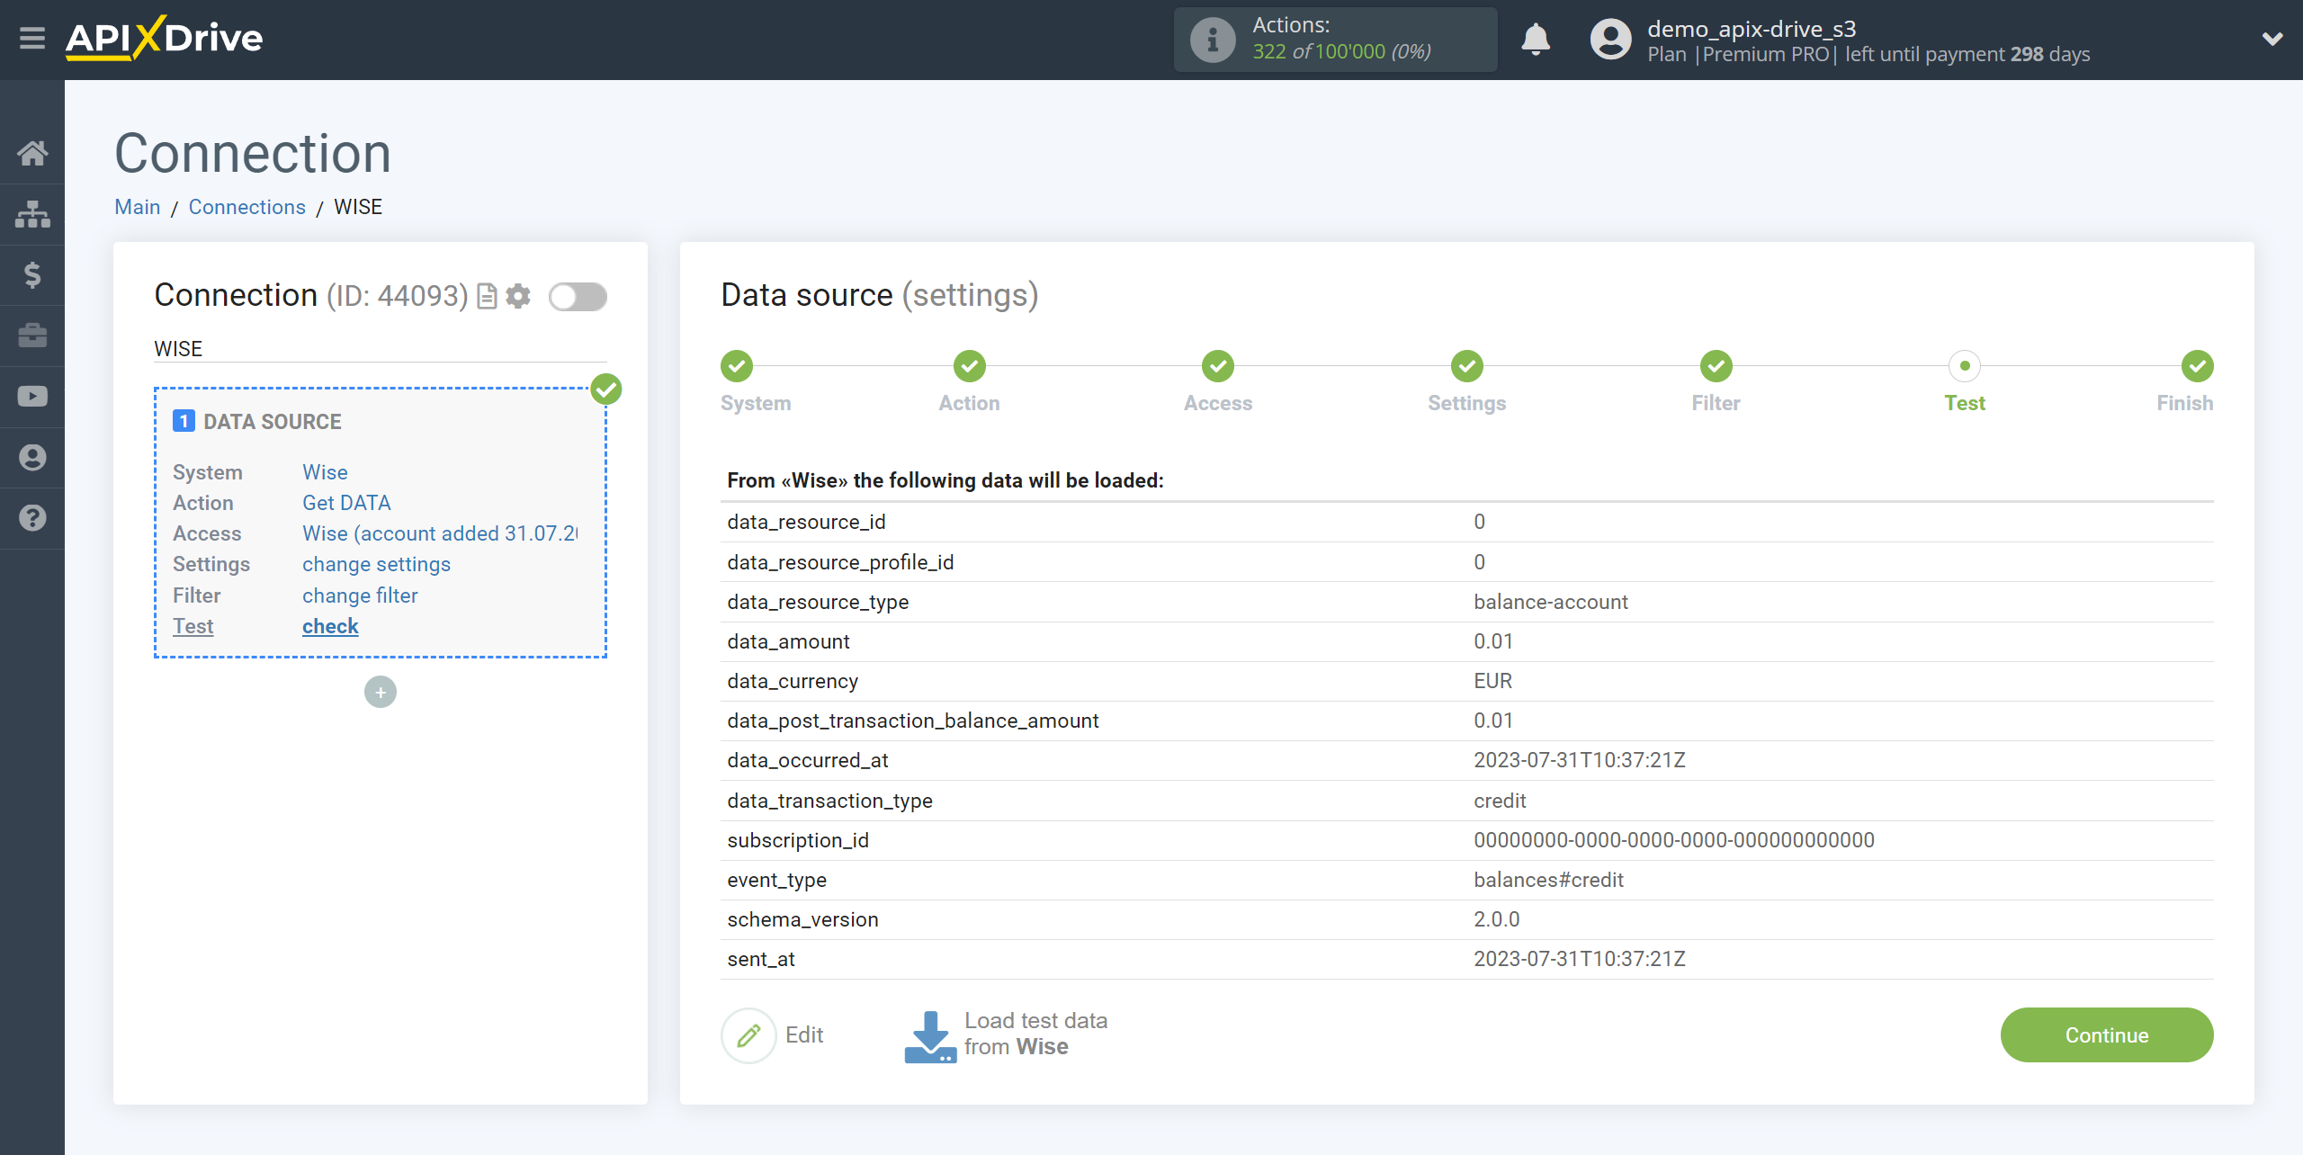
Task: Click the add step plus button
Action: tap(381, 692)
